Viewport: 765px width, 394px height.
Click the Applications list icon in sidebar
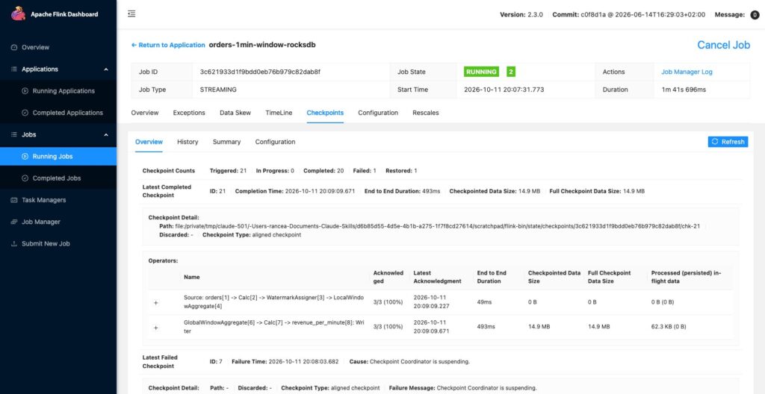pos(13,69)
